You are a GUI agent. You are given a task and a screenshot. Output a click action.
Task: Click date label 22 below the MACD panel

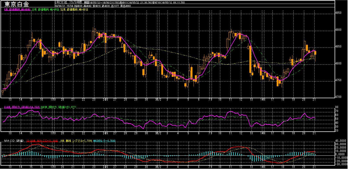pyautogui.click(x=83, y=166)
